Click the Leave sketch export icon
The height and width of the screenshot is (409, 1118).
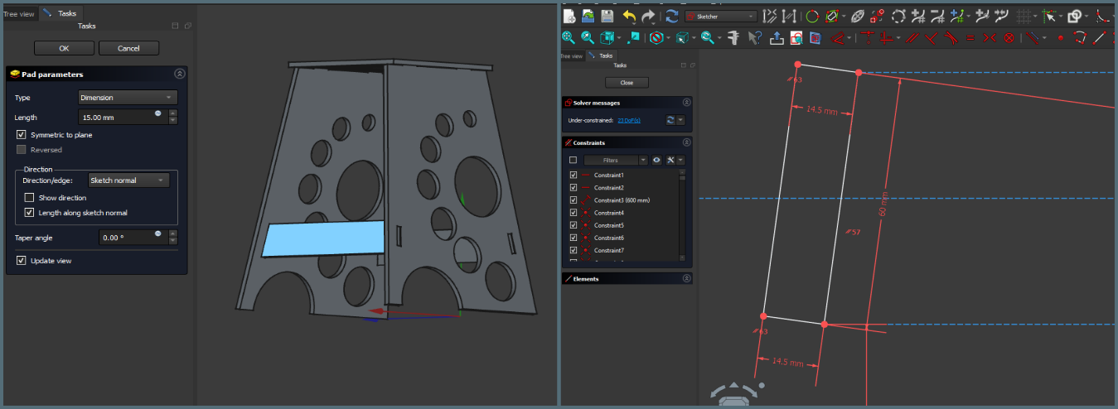(x=777, y=38)
